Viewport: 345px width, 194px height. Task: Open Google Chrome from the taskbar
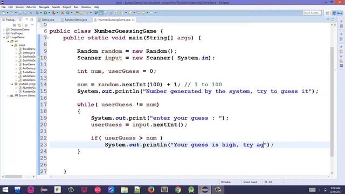[178, 190]
